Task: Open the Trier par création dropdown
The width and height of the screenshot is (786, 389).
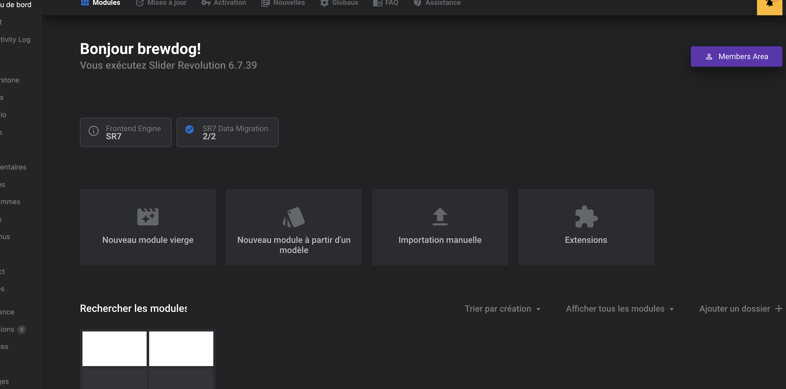Action: [502, 309]
